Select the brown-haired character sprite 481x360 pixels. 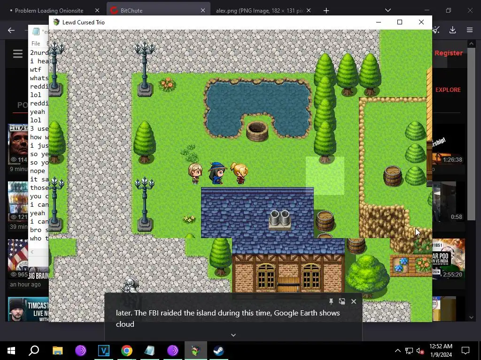click(195, 173)
